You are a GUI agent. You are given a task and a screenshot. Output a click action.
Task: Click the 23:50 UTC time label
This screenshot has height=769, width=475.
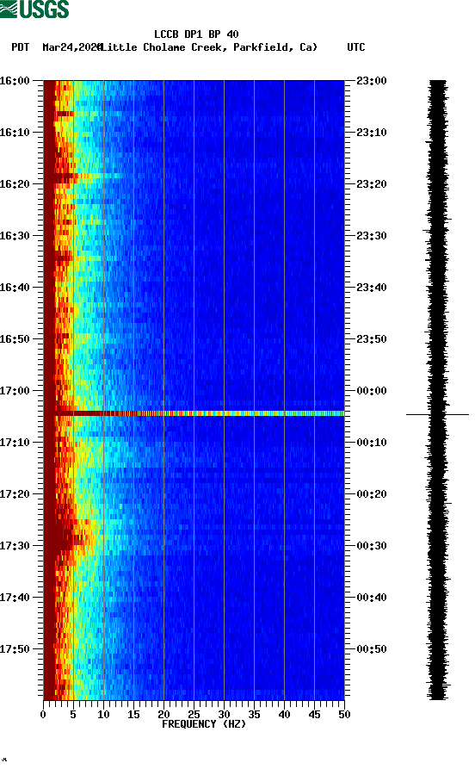(x=372, y=339)
